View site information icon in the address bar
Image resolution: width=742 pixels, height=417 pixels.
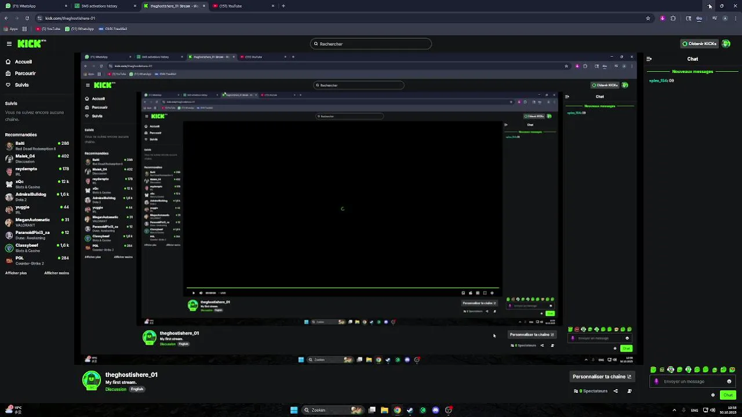39,18
